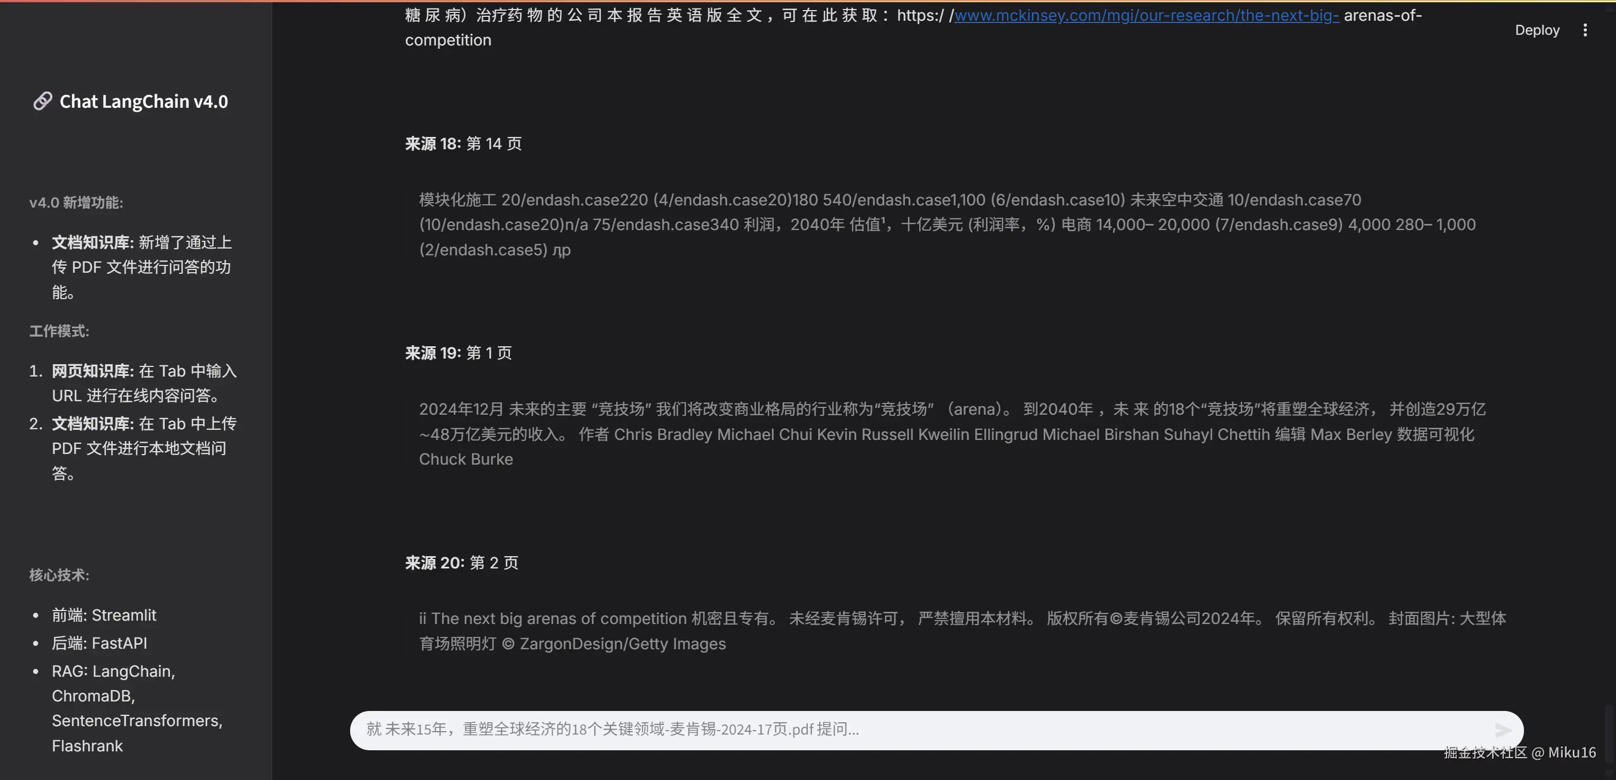Click the RAG: LangChain sidebar entry
The width and height of the screenshot is (1616, 780).
tap(113, 671)
